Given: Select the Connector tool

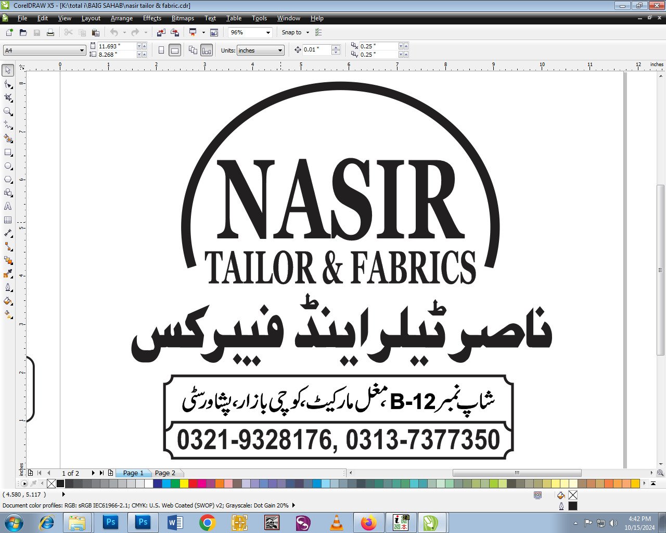Looking at the screenshot, I should tap(8, 247).
